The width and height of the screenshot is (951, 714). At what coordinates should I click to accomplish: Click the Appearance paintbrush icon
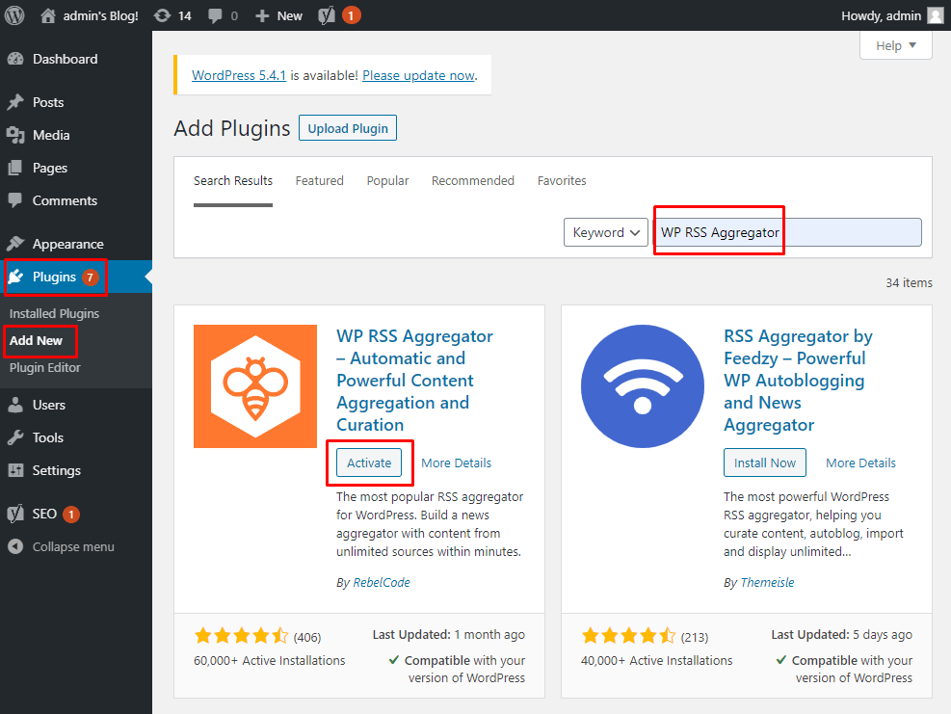click(15, 244)
